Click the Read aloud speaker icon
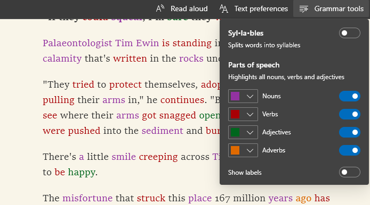This screenshot has height=205, width=370. 160,8
